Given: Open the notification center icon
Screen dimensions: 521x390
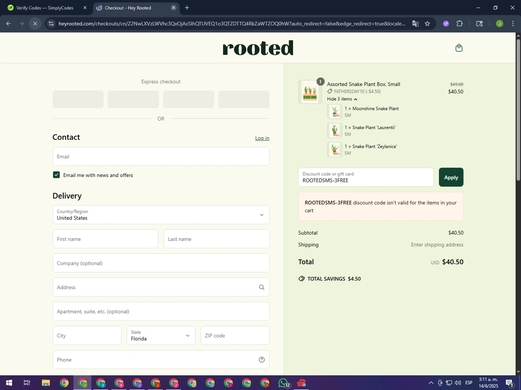Looking at the screenshot, I should (x=510, y=383).
